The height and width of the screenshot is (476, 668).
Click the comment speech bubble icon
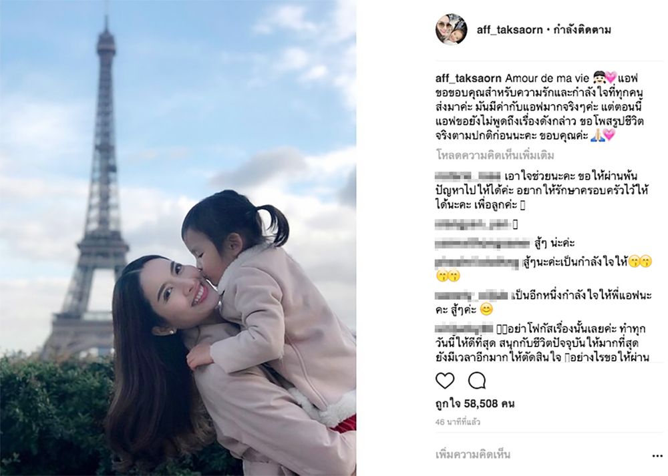[x=477, y=381]
